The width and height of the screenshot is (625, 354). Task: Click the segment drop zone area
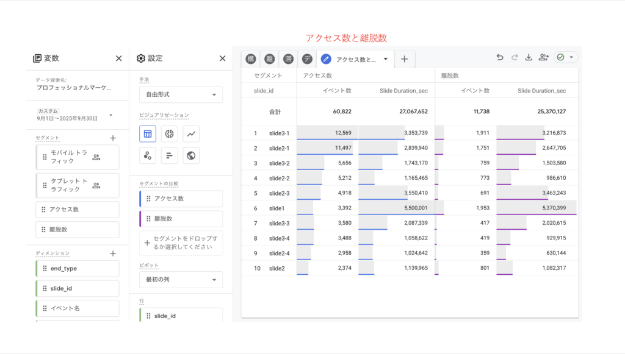[181, 243]
